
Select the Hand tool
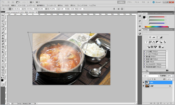(3, 73)
